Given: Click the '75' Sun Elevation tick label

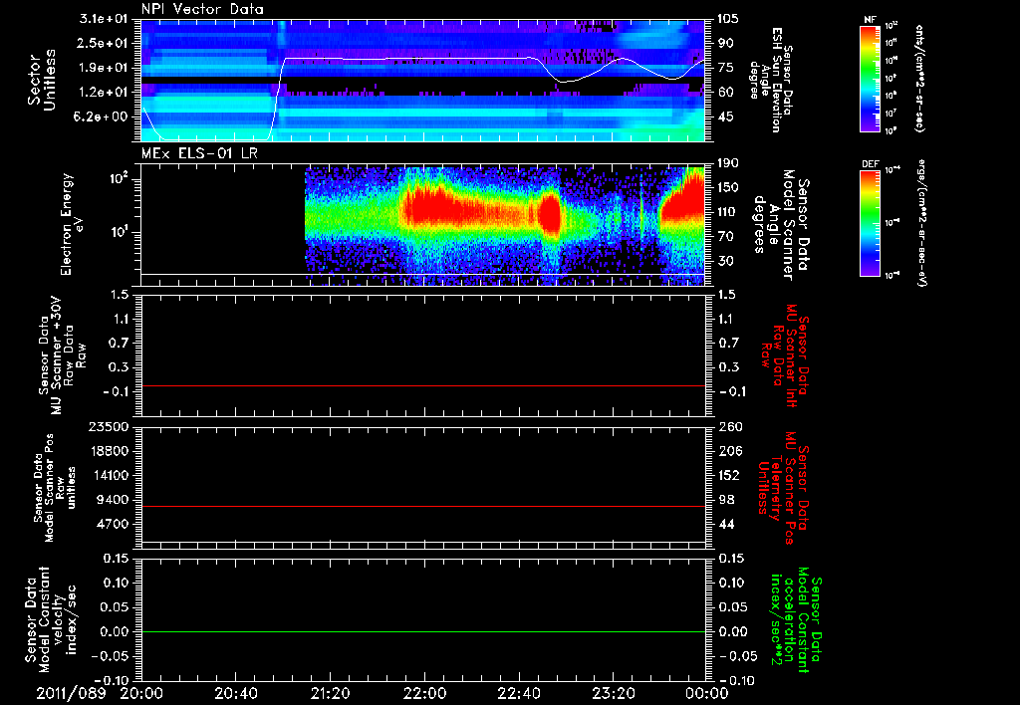Looking at the screenshot, I should 725,68.
